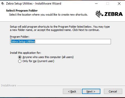Minimize the InstallAware Wizard window
Image resolution: width=125 pixels, height=98 pixels.
[96, 4]
